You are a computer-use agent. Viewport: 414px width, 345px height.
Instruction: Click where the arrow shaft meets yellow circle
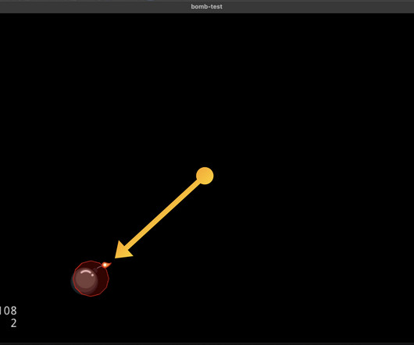click(x=198, y=181)
